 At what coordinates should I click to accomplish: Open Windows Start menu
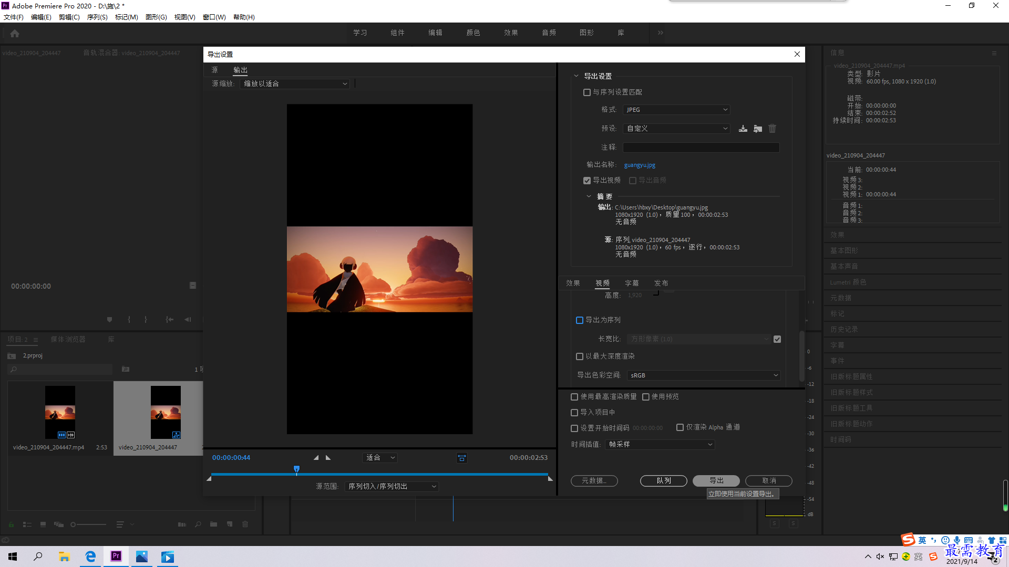click(x=13, y=556)
